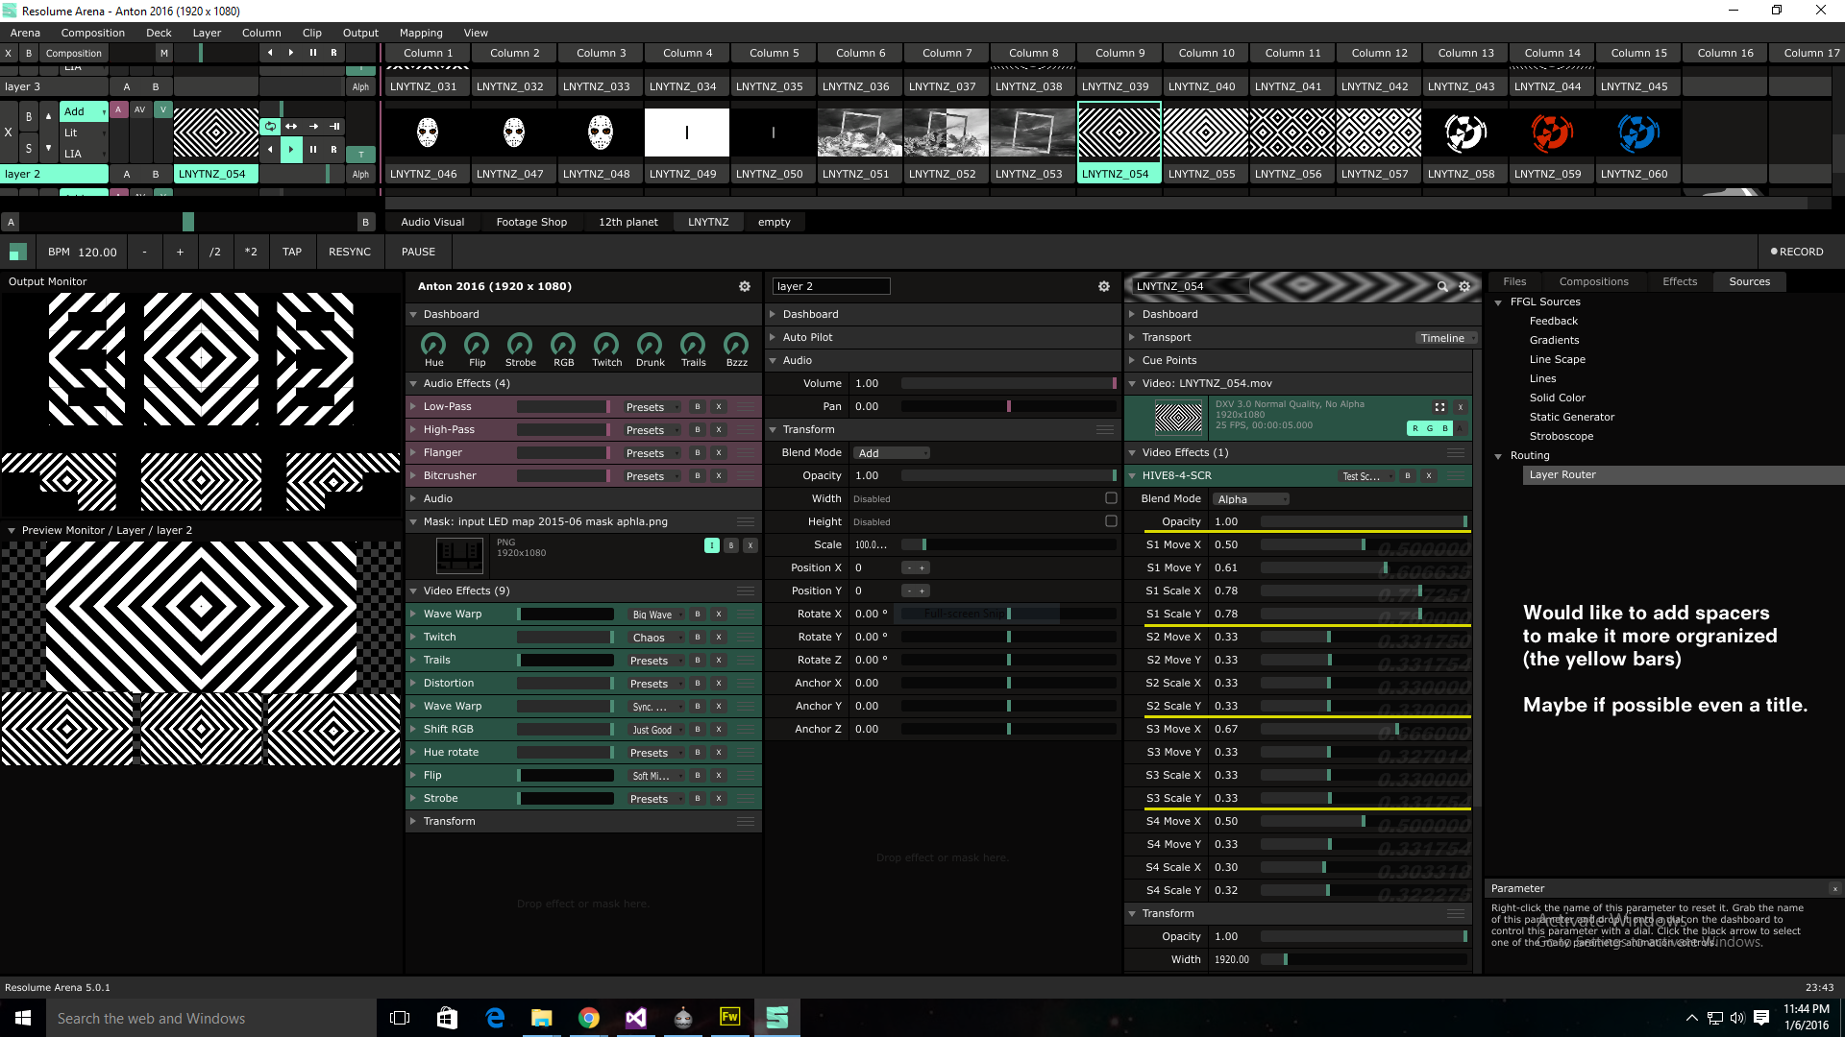Click the loop playback icon on layer 2
Viewport: 1845px width, 1037px height.
coord(271,126)
